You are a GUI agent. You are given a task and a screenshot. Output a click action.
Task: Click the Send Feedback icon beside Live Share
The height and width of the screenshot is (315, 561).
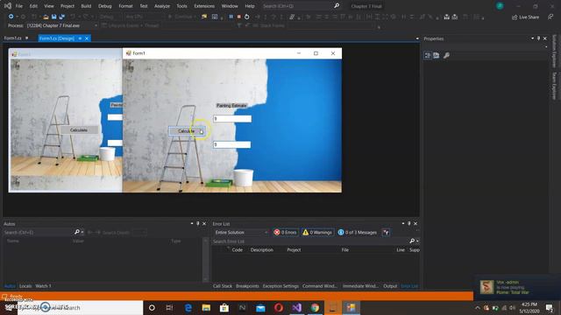tap(550, 17)
